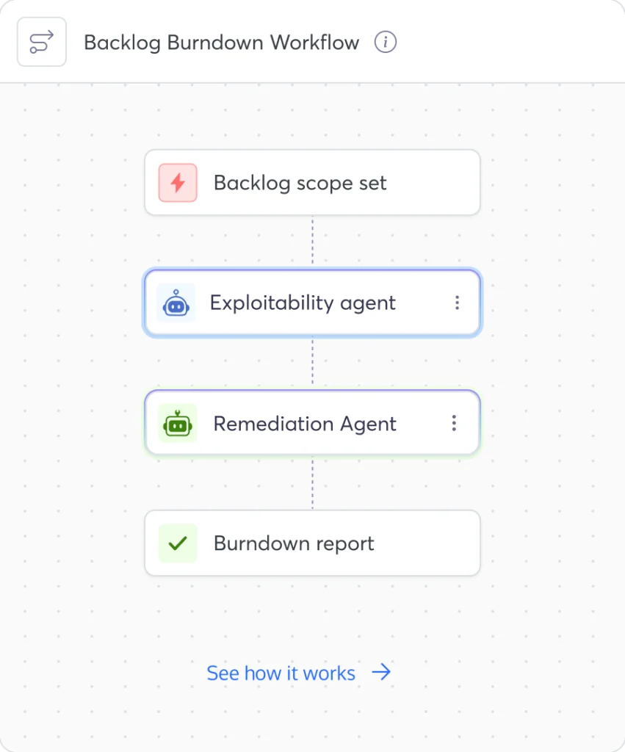Click connector between Remediation and Burndown report
This screenshot has height=752, width=625.
(313, 482)
